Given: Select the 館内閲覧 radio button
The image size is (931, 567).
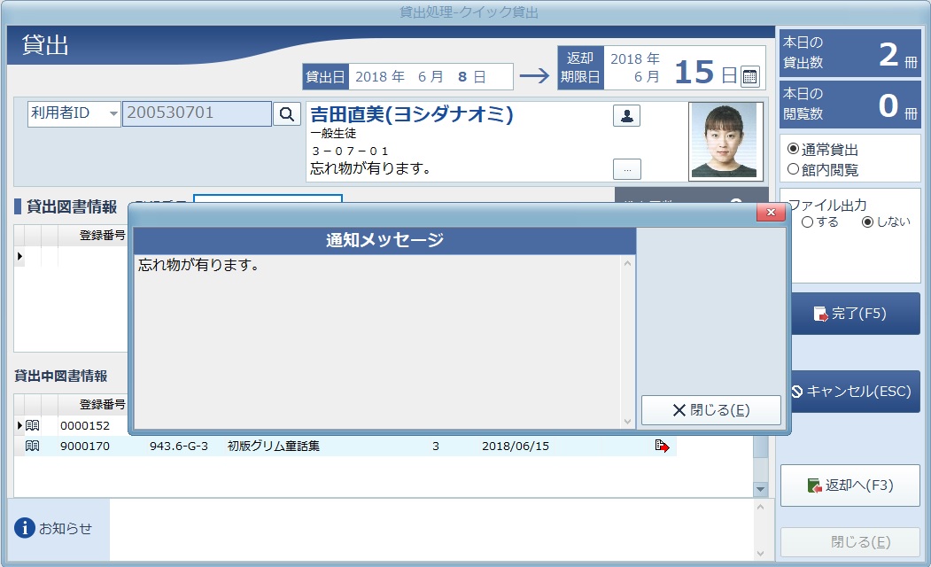Looking at the screenshot, I should [793, 169].
